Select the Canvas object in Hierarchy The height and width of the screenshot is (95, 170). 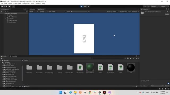[x=11, y=19]
